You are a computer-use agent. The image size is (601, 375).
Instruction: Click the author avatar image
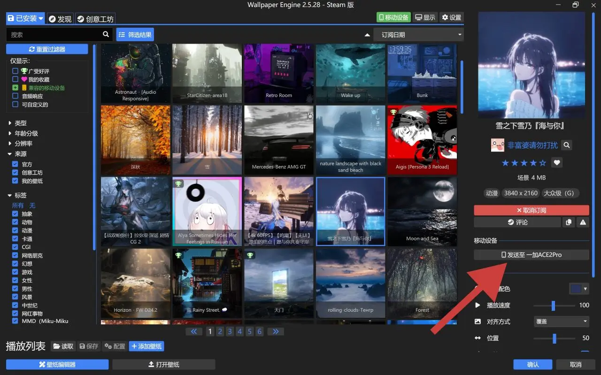[x=497, y=145]
